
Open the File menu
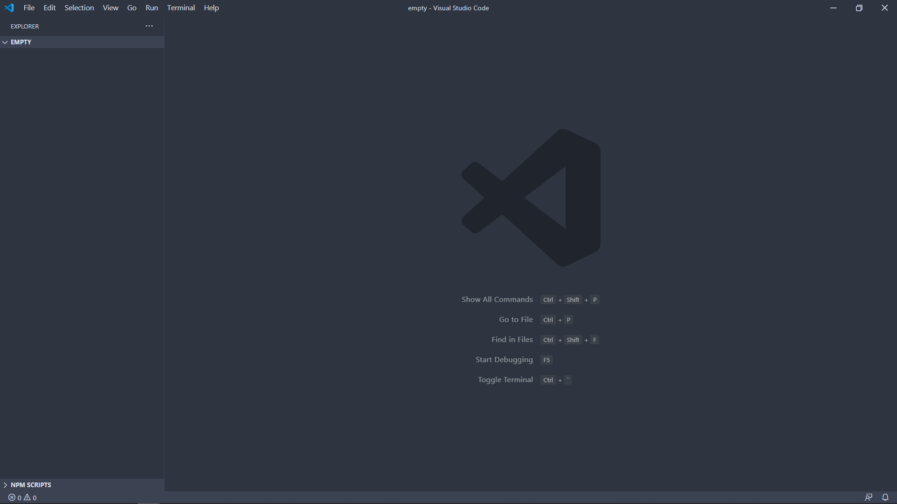pyautogui.click(x=29, y=8)
